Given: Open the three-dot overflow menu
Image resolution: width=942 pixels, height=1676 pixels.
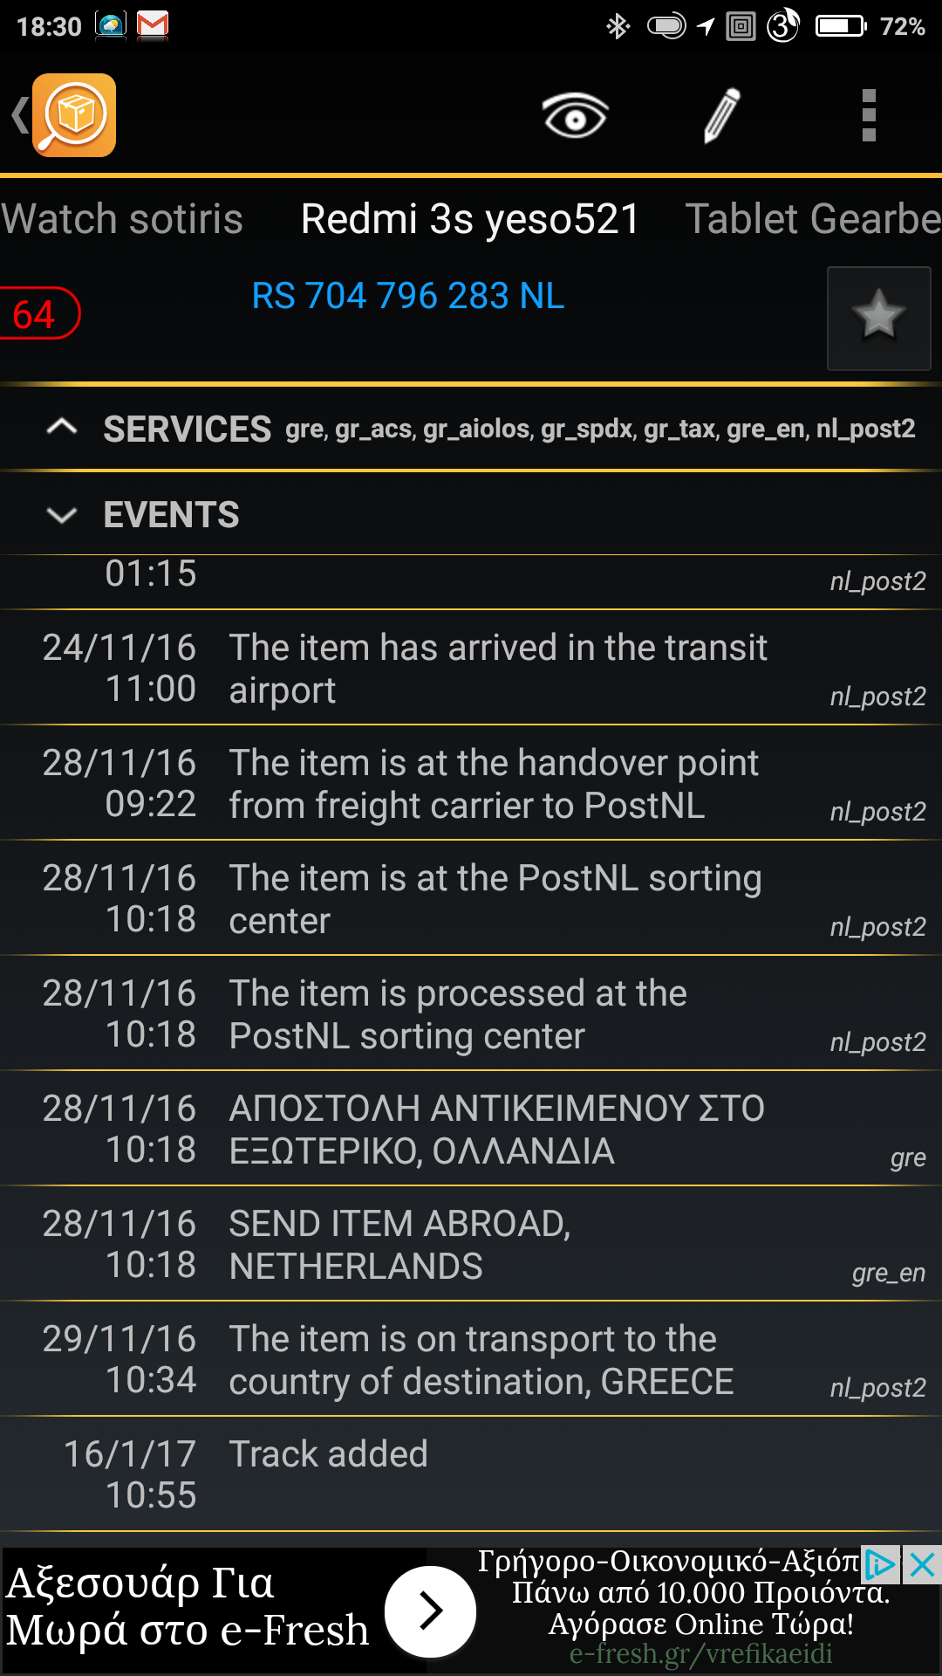Looking at the screenshot, I should coord(868,115).
